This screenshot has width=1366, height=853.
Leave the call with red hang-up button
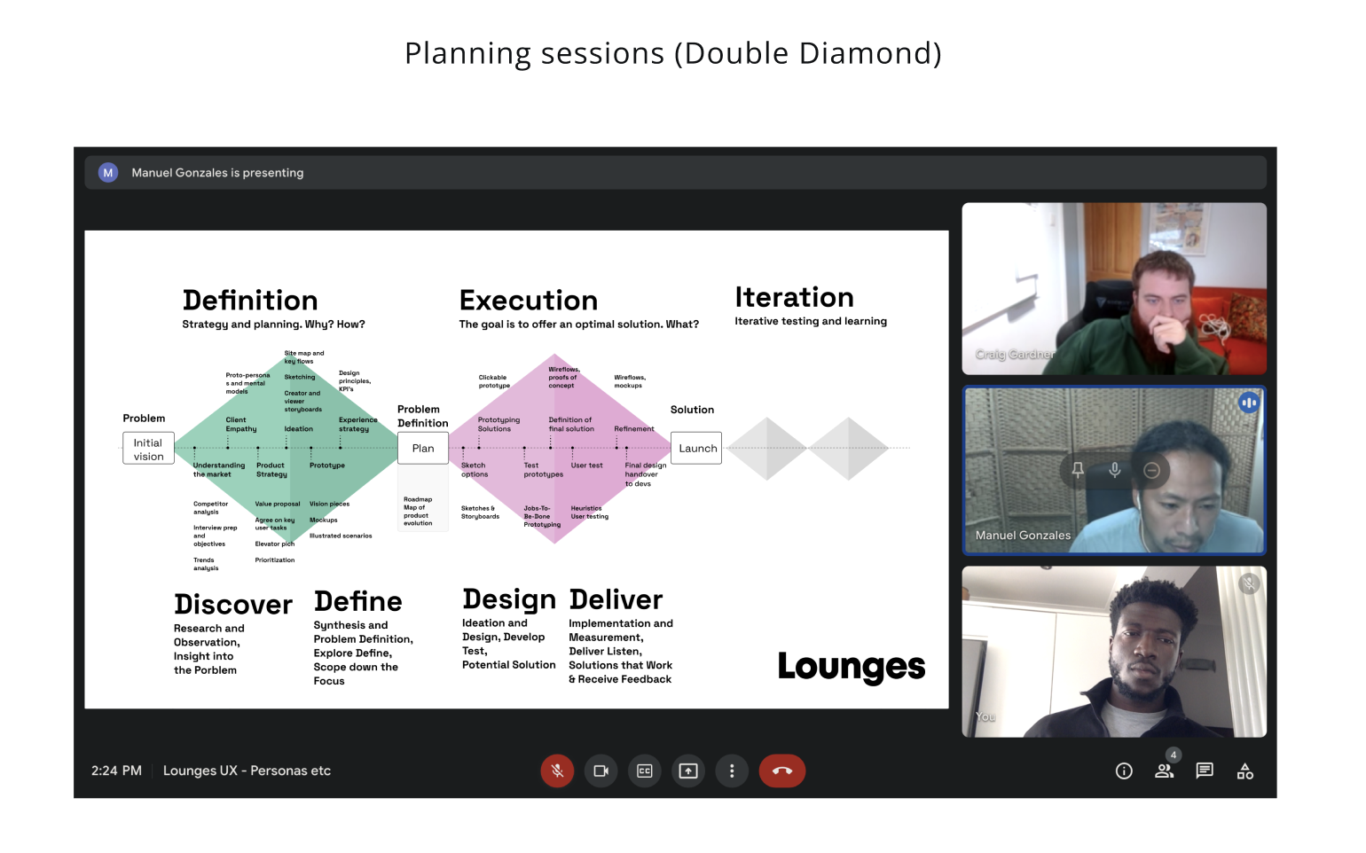(782, 771)
